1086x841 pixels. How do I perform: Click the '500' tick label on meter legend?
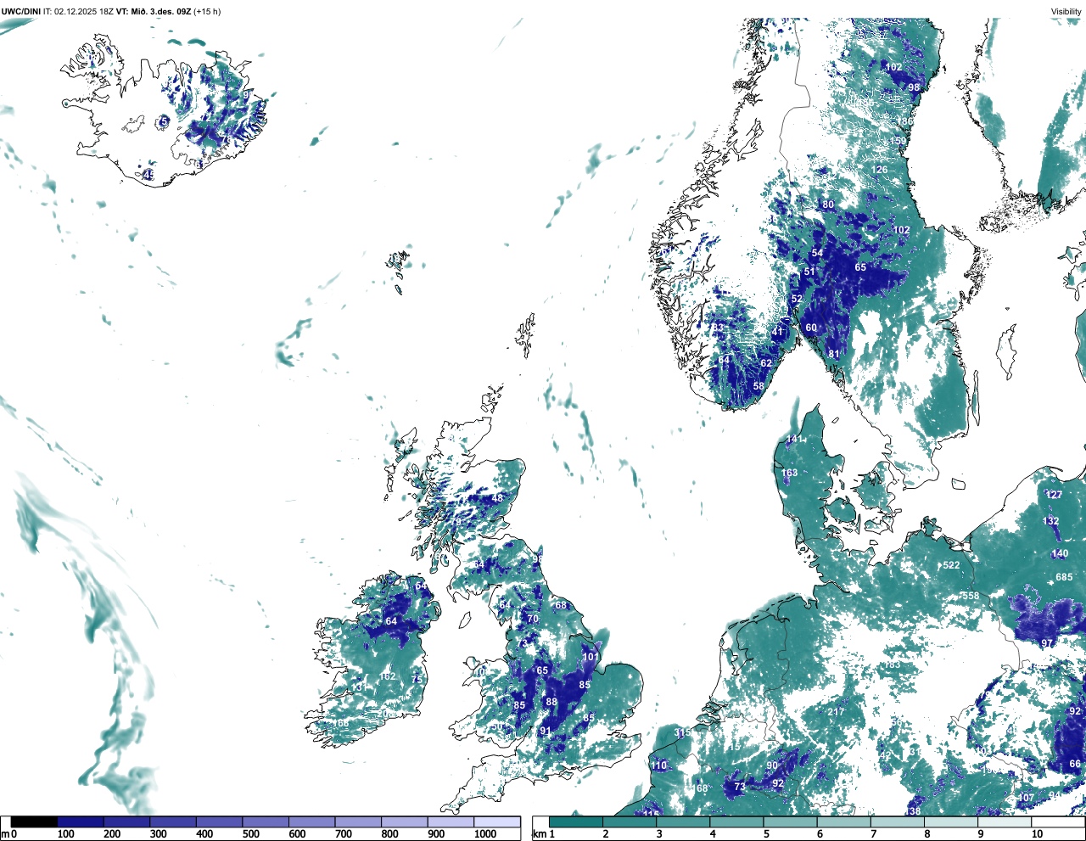250,834
